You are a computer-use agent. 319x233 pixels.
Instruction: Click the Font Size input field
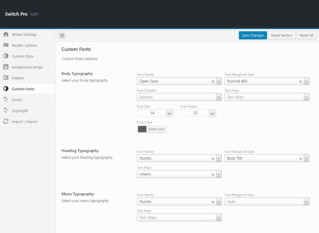152,113
